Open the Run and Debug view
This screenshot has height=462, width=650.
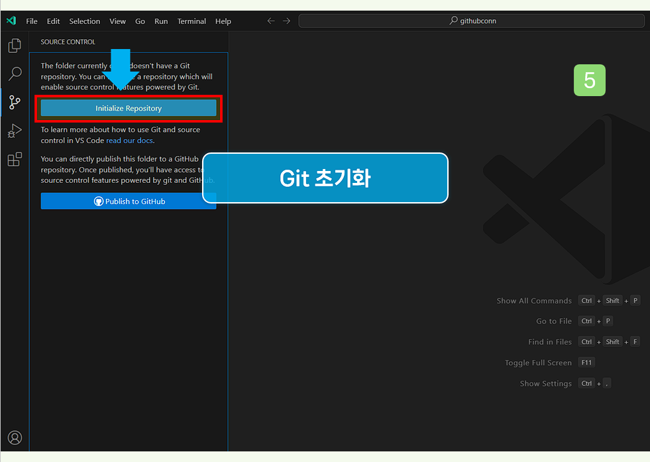[15, 131]
